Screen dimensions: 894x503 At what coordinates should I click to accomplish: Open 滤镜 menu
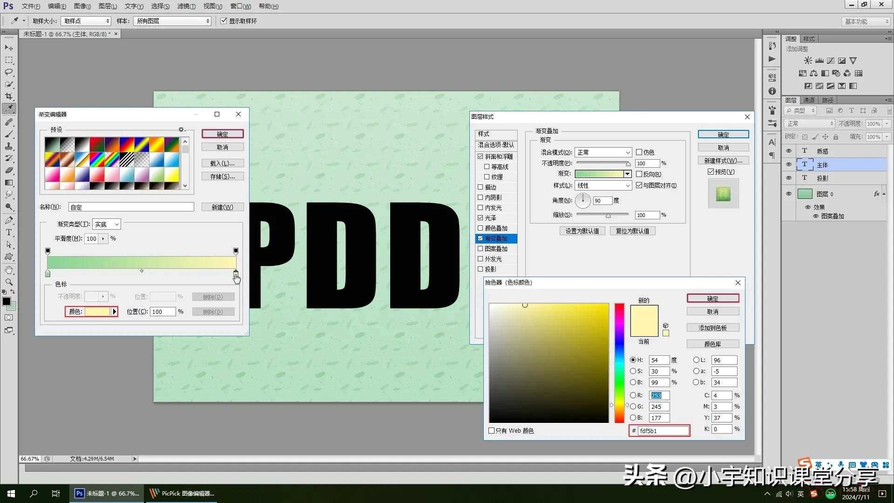click(x=186, y=6)
